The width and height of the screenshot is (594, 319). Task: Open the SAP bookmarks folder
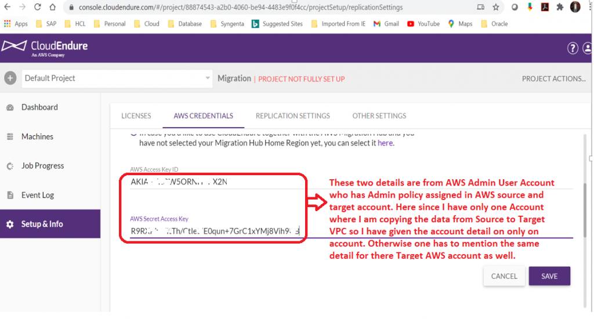point(46,24)
